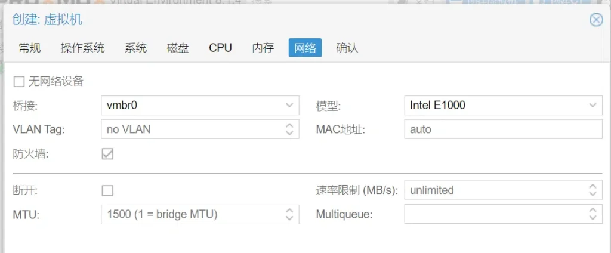611x253 pixels.
Task: Expand the 桥接 bridge vmbr0 dropdown
Action: point(289,105)
